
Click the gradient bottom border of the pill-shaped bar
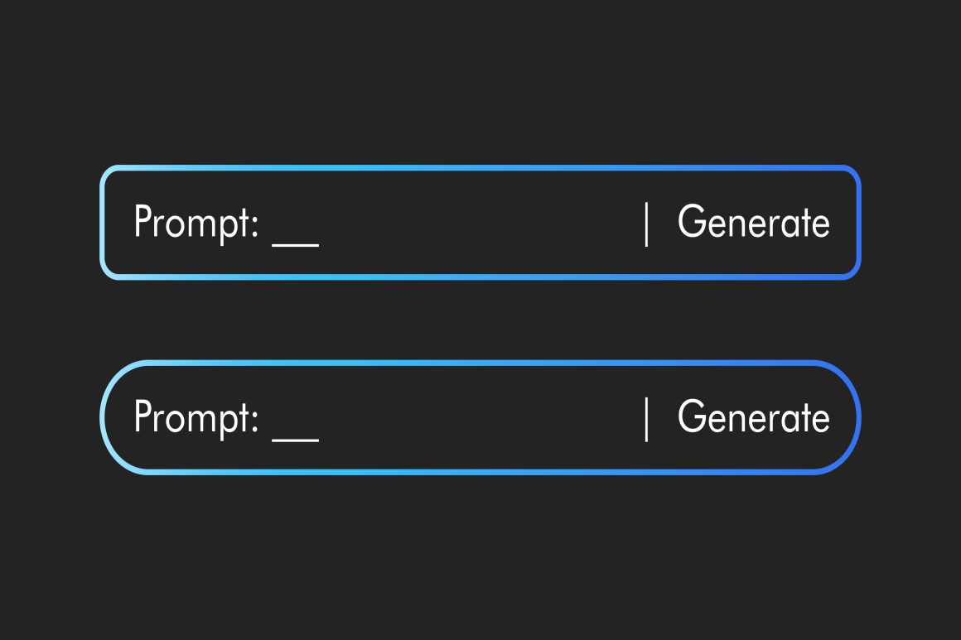coord(480,472)
